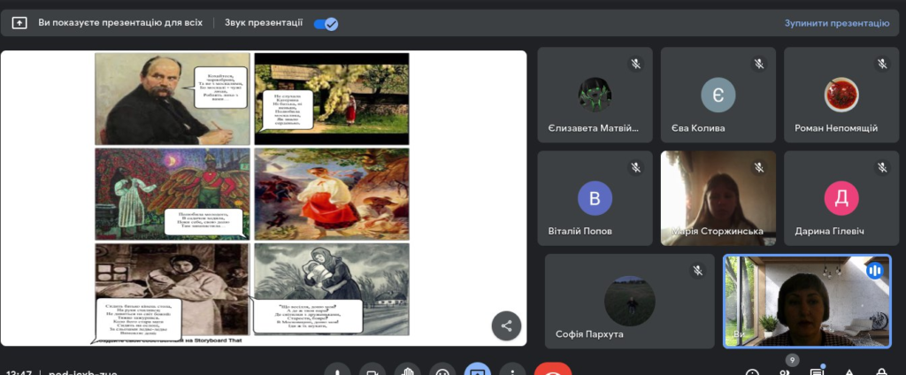Click muted mic icon on Марія Сторжинська tile
The height and width of the screenshot is (375, 906).
click(x=758, y=167)
